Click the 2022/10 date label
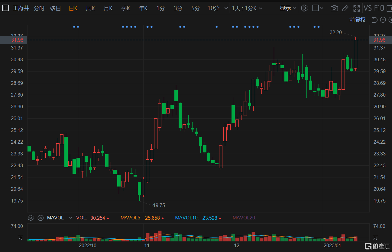The image size is (392, 252). click(x=88, y=245)
